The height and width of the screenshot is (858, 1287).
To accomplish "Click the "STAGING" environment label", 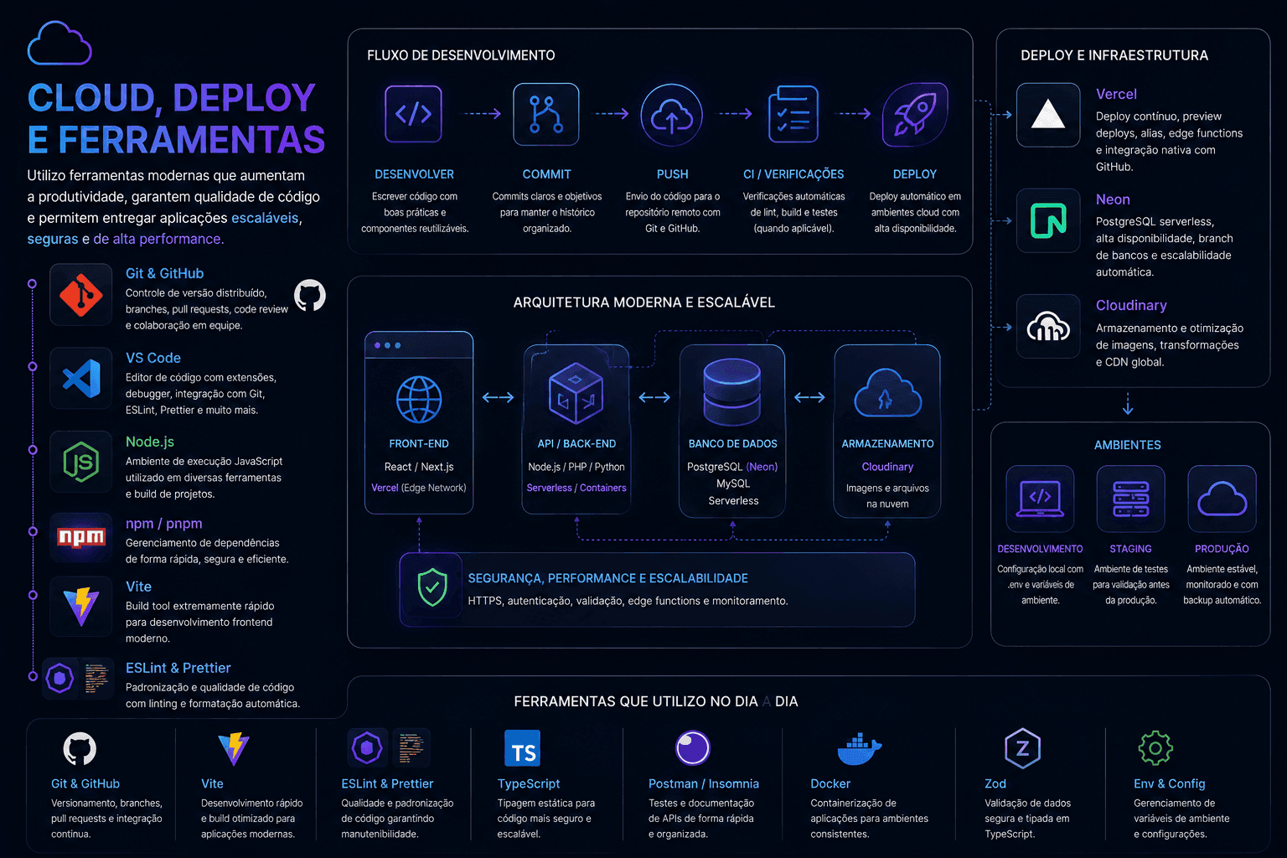I will tap(1130, 549).
